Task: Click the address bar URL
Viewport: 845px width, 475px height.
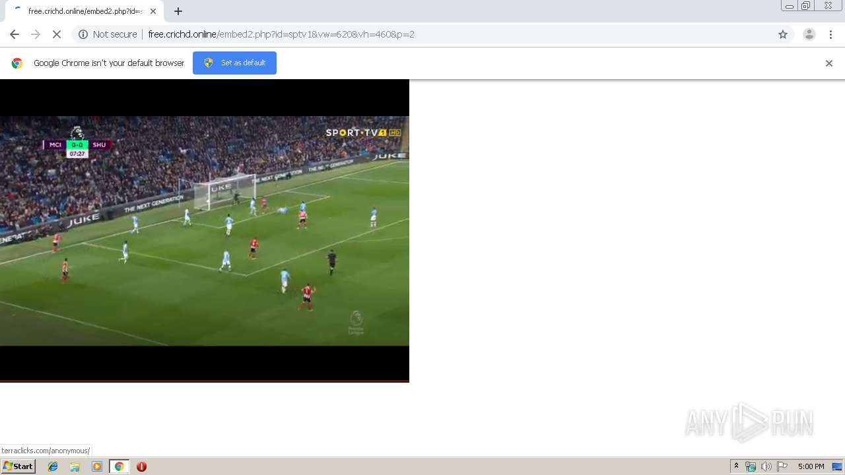Action: tap(281, 34)
